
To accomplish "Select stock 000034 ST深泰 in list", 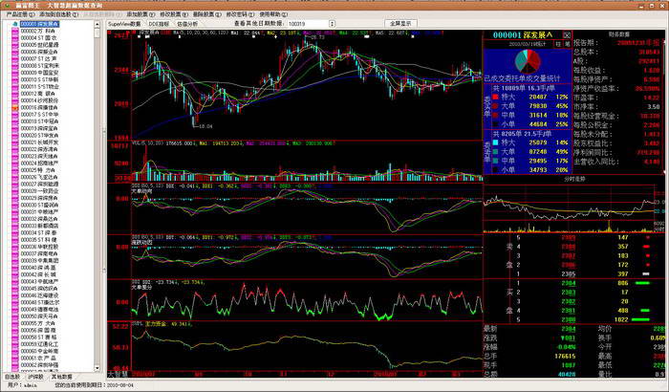I will 38,232.
